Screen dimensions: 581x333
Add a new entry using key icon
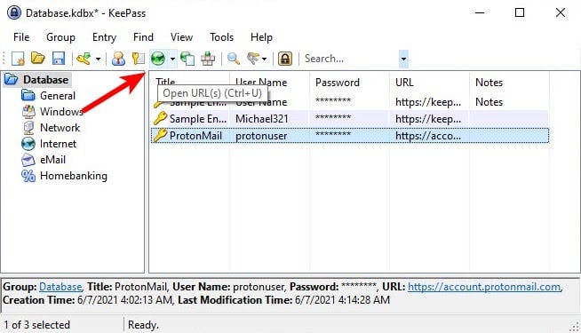click(84, 59)
